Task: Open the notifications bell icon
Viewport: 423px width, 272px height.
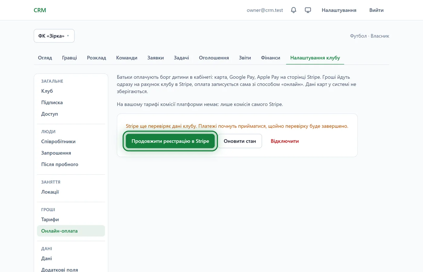Action: pos(293,10)
